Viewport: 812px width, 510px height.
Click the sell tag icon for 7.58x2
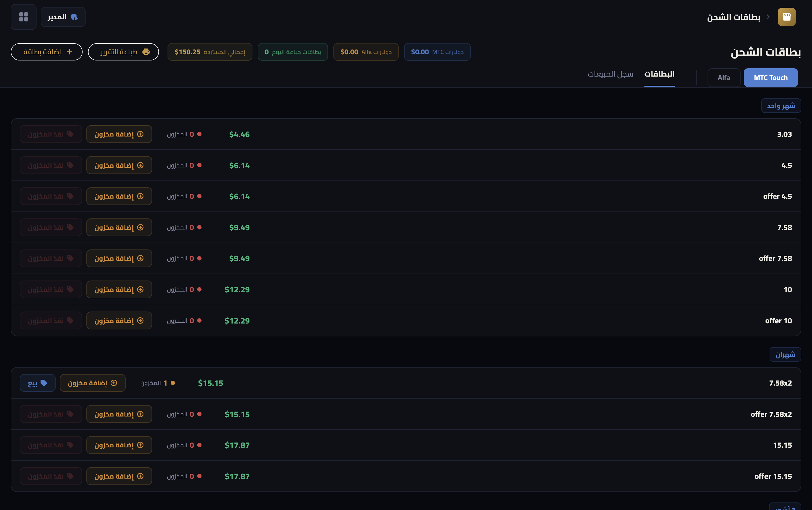click(x=44, y=383)
